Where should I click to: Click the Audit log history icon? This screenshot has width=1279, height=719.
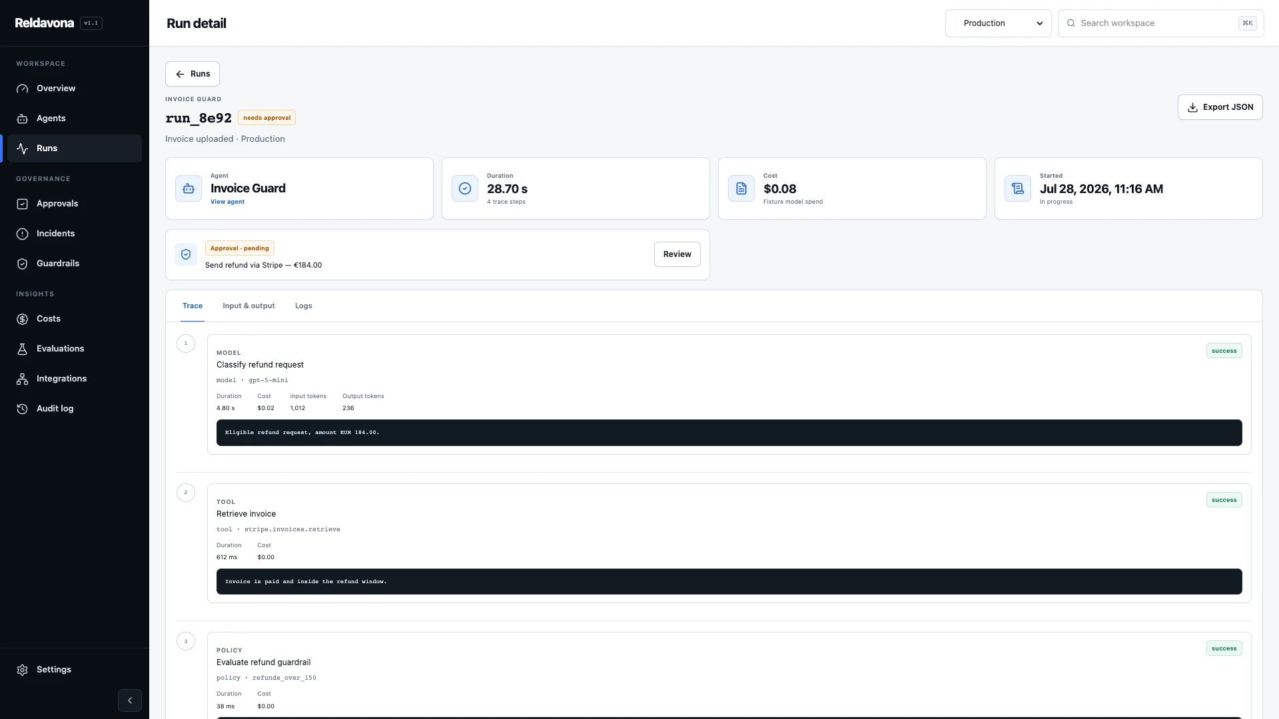tap(22, 409)
